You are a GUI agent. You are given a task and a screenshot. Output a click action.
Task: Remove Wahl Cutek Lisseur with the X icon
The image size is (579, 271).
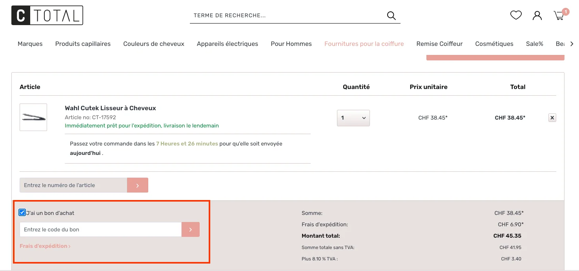pos(552,117)
